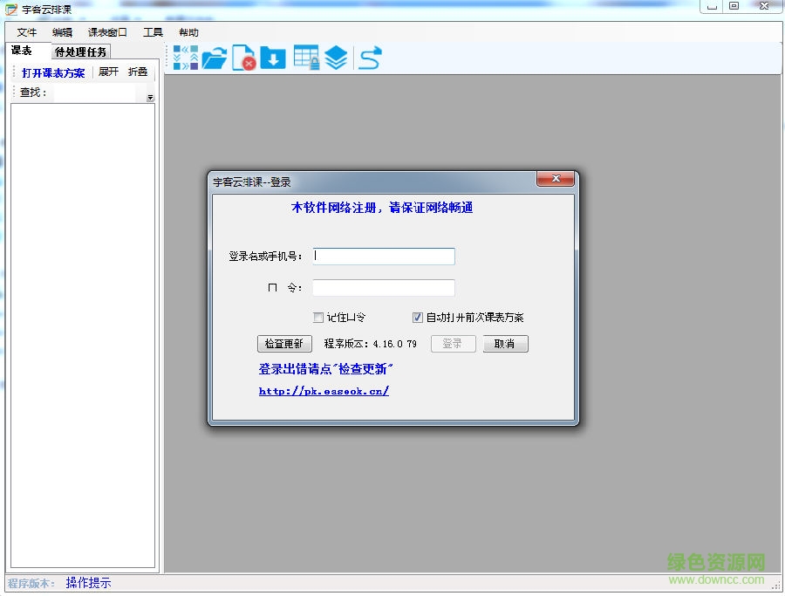Screen dimensions: 785x596
Task: Click the document with red X icon
Action: [x=243, y=58]
